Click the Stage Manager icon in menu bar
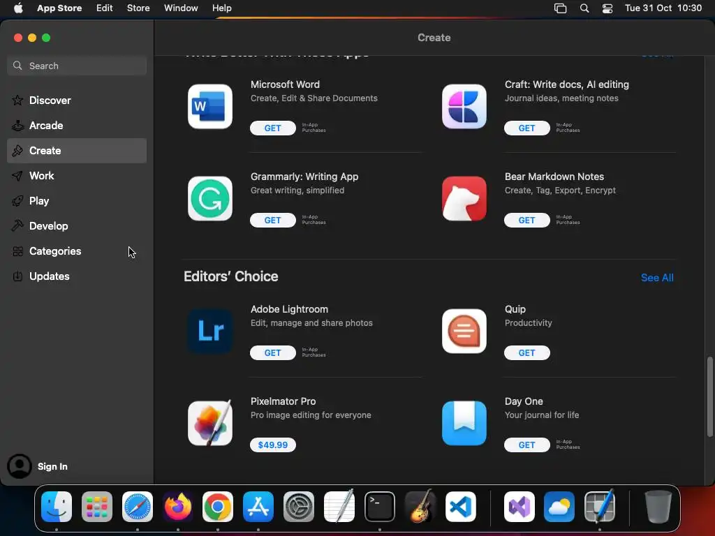The height and width of the screenshot is (536, 715). click(560, 8)
